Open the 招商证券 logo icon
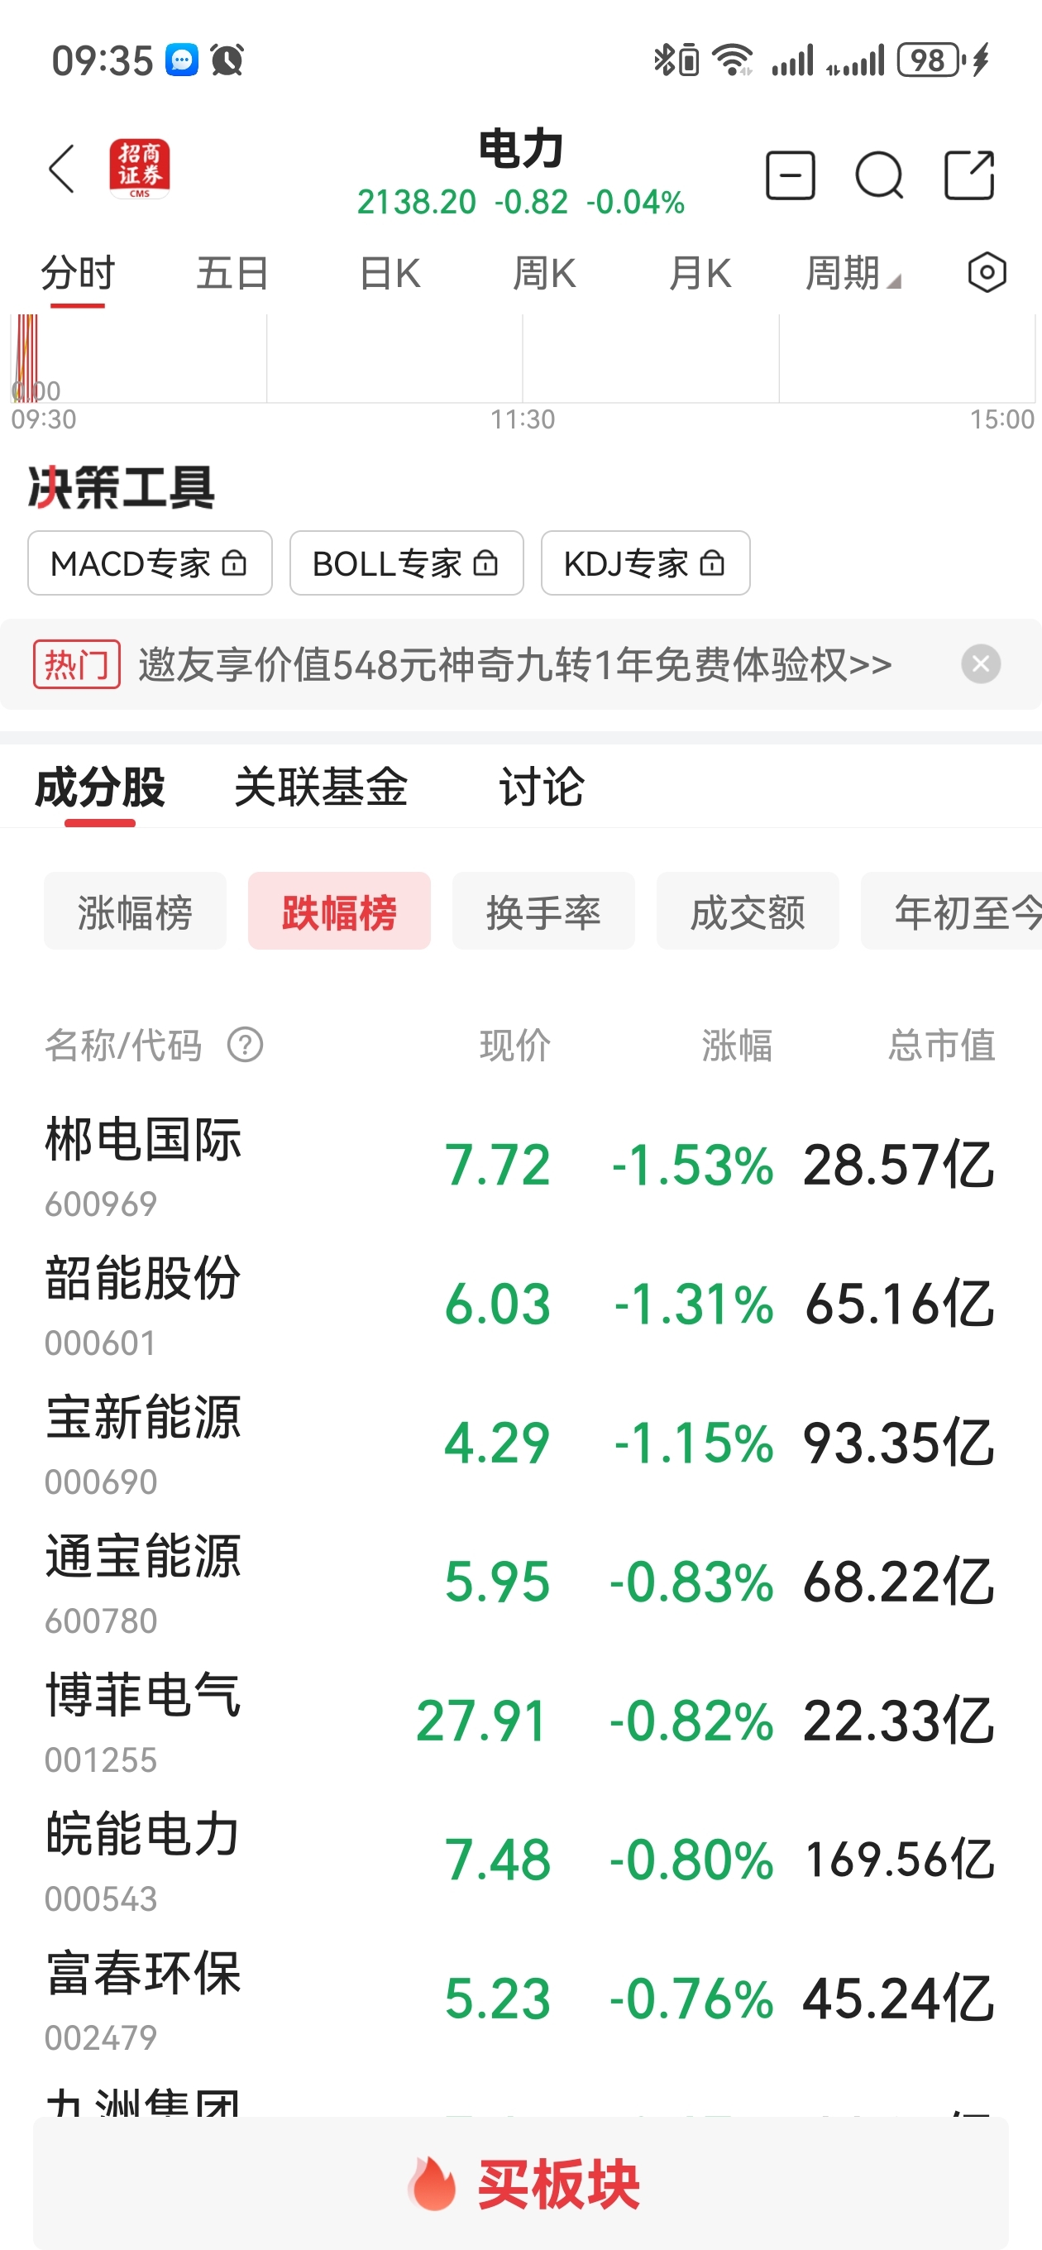The height and width of the screenshot is (2250, 1042). 140,170
